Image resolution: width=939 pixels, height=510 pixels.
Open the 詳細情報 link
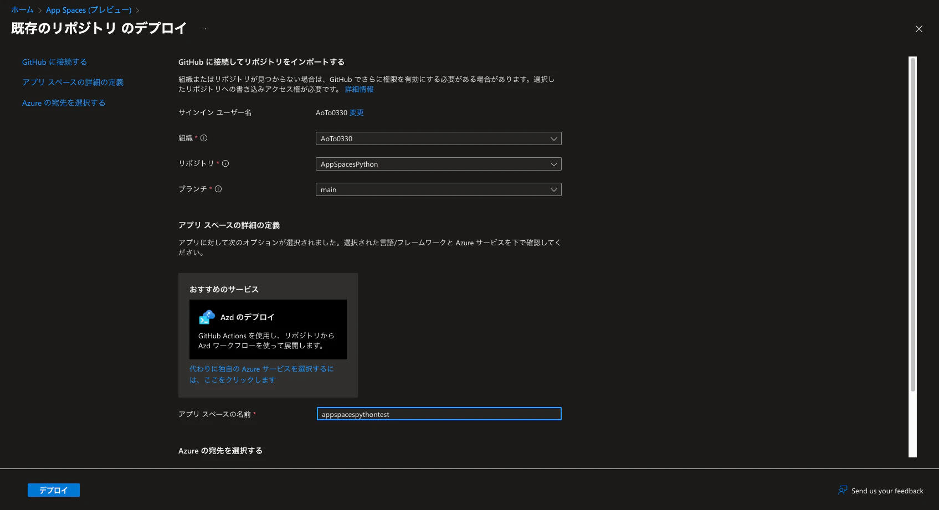coord(359,89)
